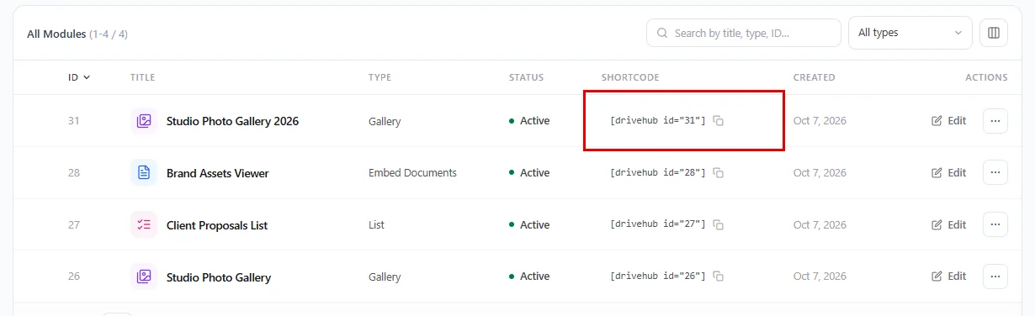Click the [drivehub id="26"] shortcode text
The height and width of the screenshot is (316, 1035).
point(658,276)
